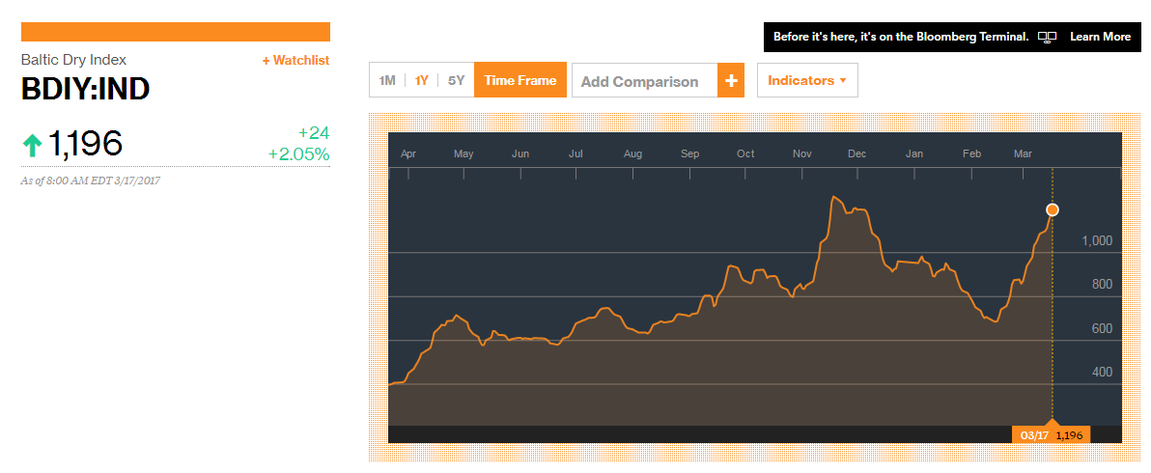Click the small arrow on the Indicators button

pyautogui.click(x=843, y=81)
